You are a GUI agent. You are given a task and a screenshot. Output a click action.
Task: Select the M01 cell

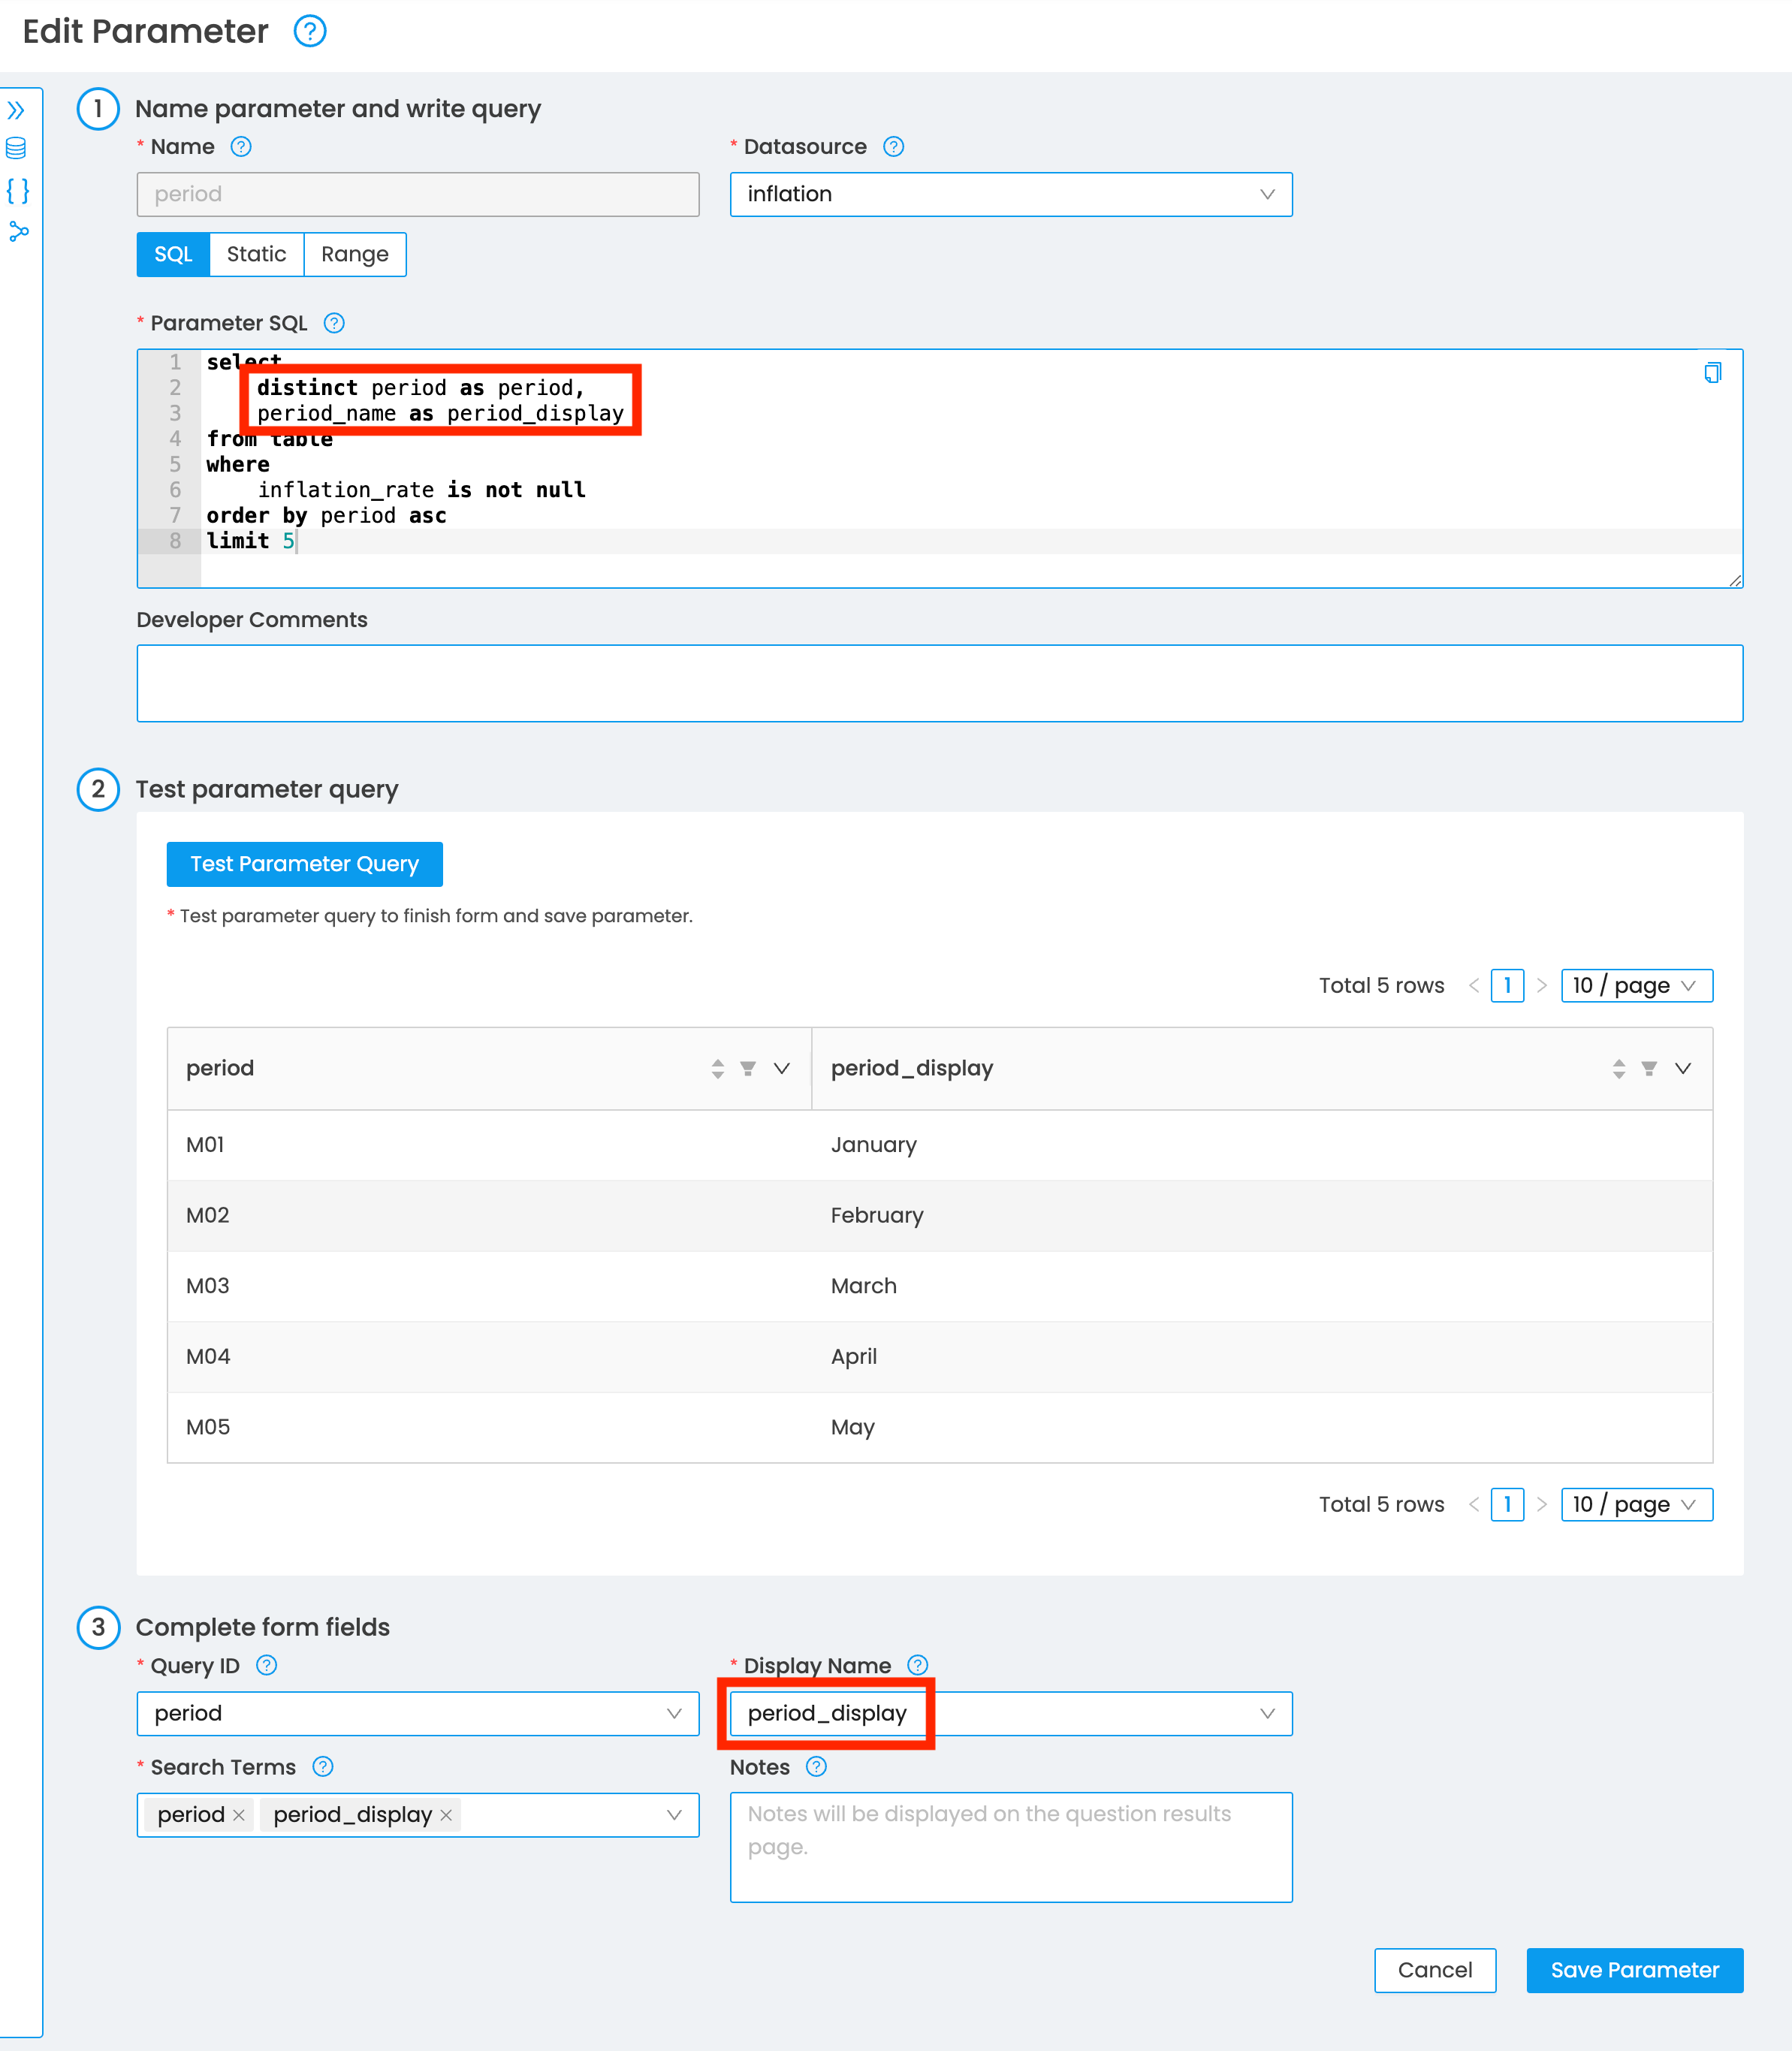pos(489,1145)
